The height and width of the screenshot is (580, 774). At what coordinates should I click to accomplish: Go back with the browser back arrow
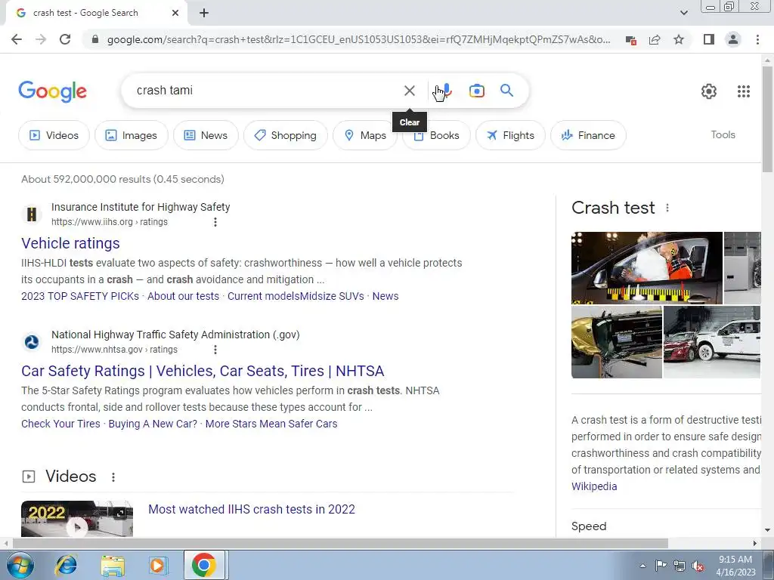17,39
